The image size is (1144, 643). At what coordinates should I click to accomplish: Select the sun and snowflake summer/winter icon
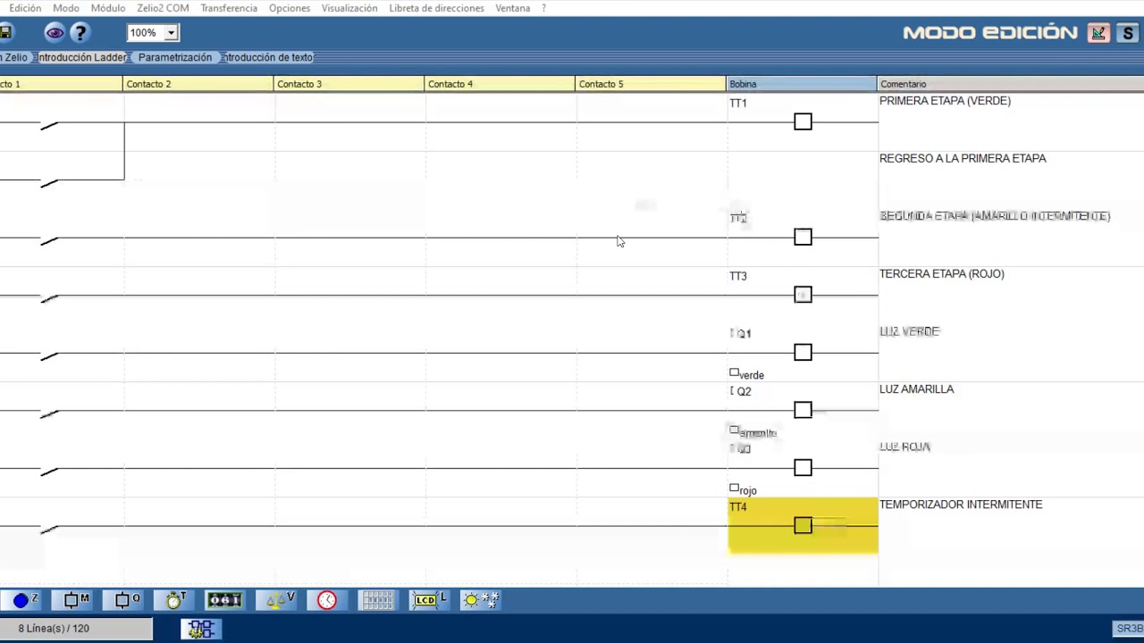pos(481,599)
